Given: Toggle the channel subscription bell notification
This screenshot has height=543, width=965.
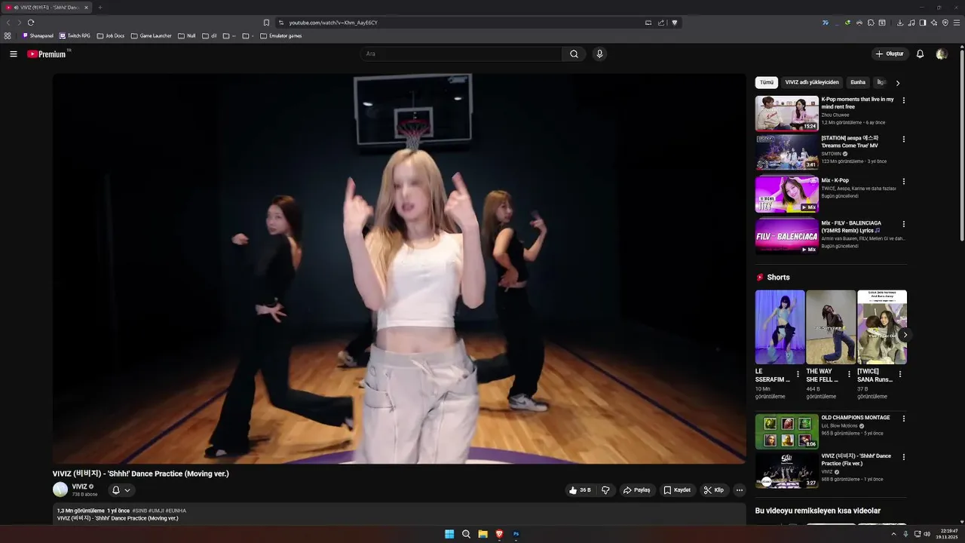Looking at the screenshot, I should 116,490.
